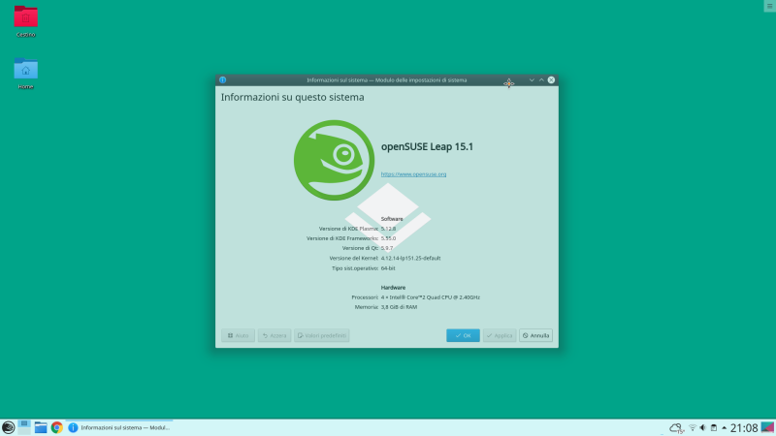Expand hidden system tray icons arrow

tap(724, 427)
